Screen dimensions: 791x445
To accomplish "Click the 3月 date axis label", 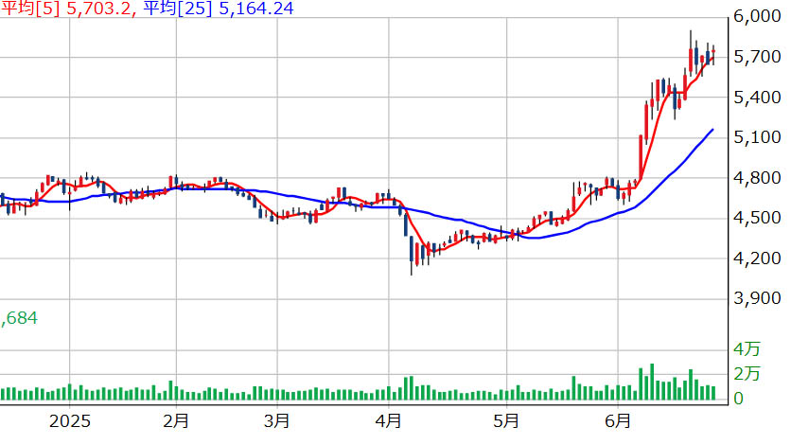I will (277, 421).
